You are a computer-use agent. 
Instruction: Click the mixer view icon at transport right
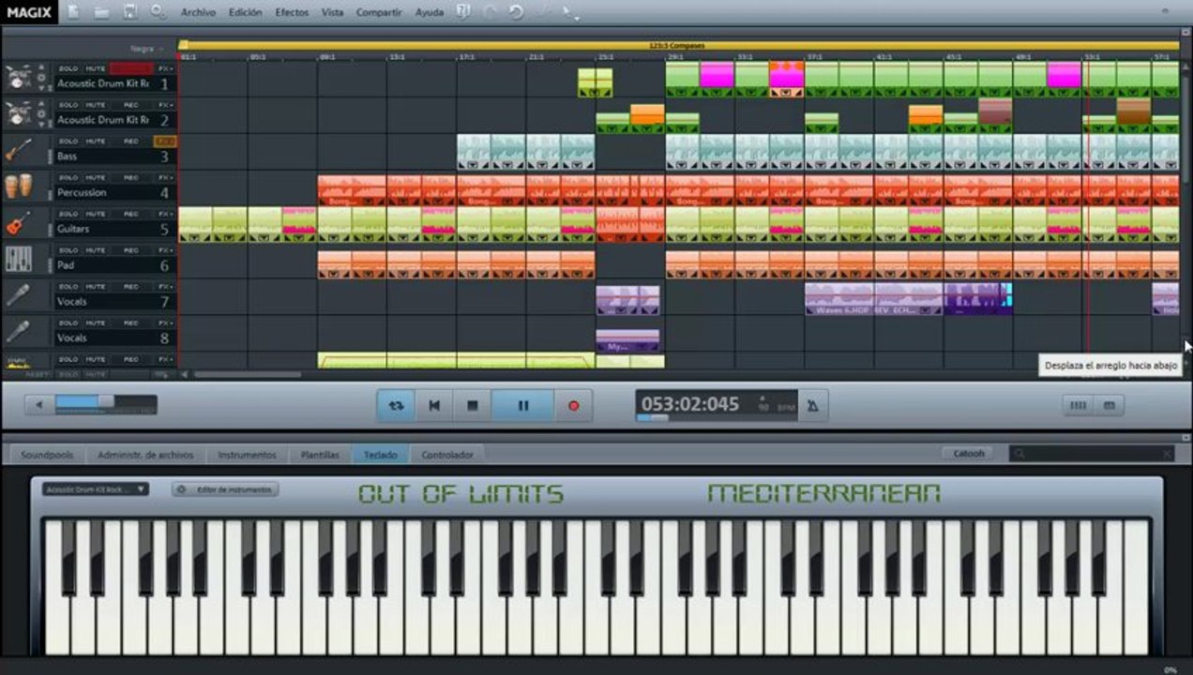point(1078,406)
